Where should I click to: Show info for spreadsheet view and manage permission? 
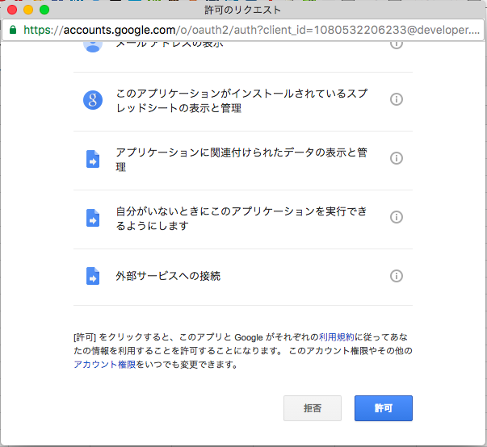pos(397,99)
